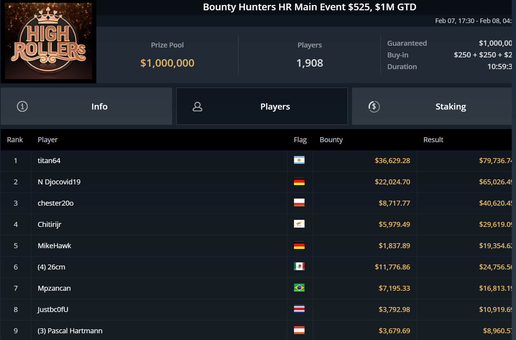The image size is (516, 340).
Task: Select the Players tab
Action: (x=275, y=106)
